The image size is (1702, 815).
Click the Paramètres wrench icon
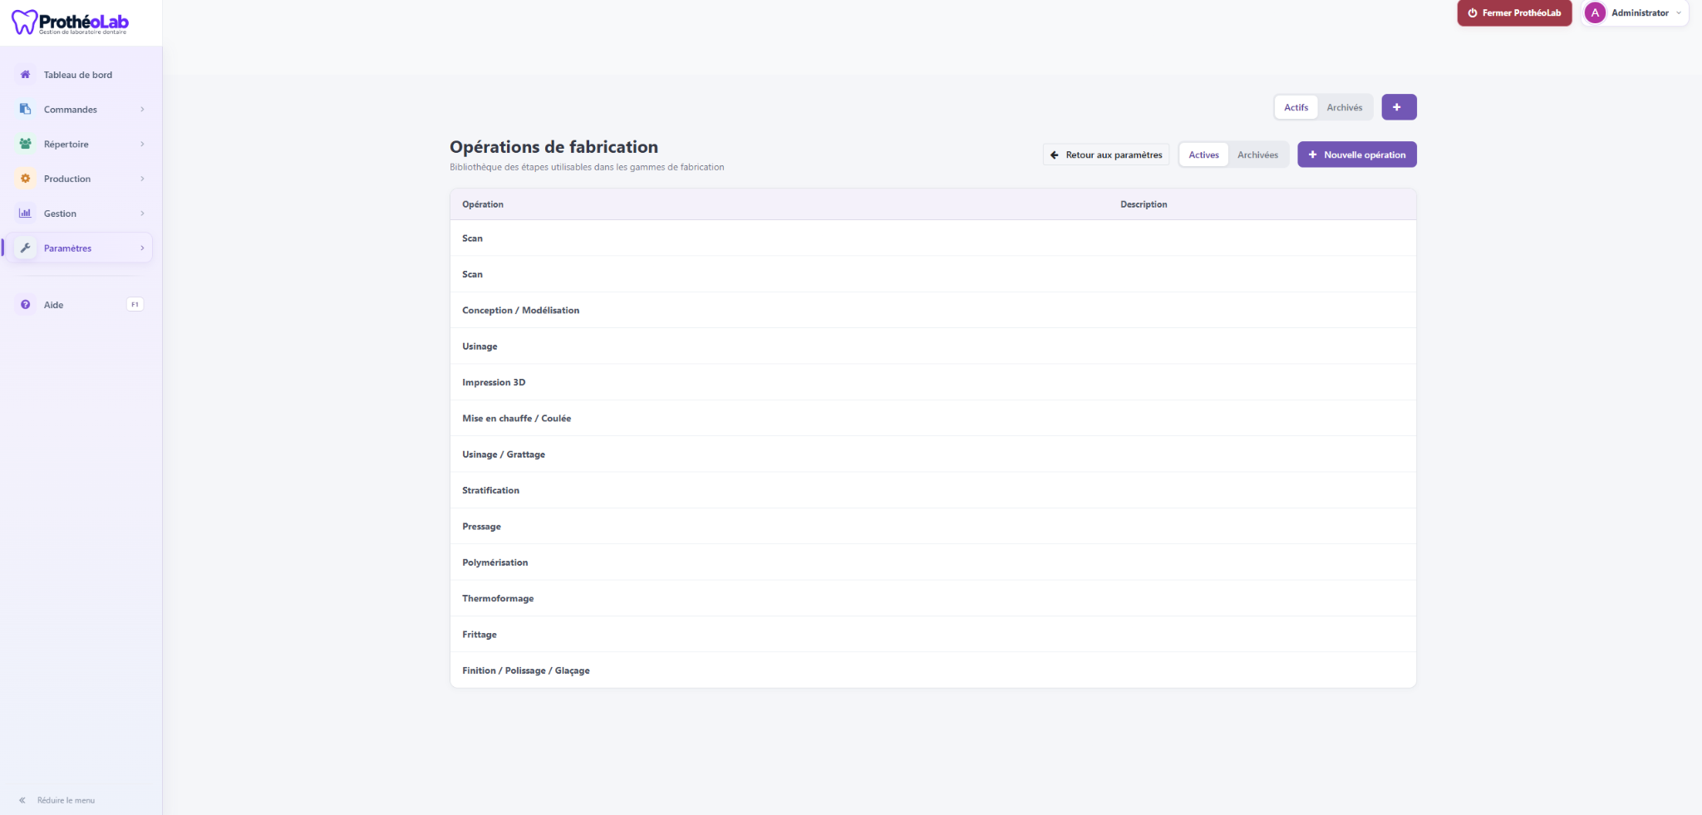[x=26, y=248]
